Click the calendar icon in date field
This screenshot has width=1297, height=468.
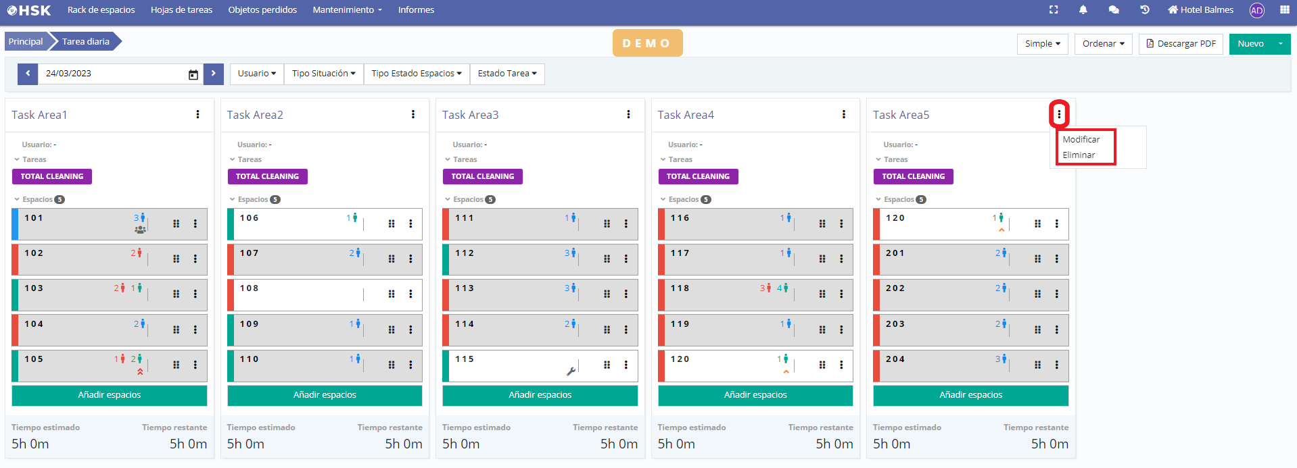coord(193,74)
